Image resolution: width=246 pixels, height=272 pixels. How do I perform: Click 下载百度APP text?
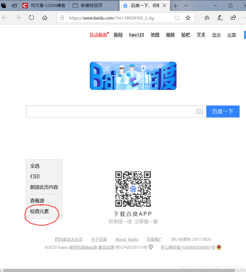[x=133, y=214]
